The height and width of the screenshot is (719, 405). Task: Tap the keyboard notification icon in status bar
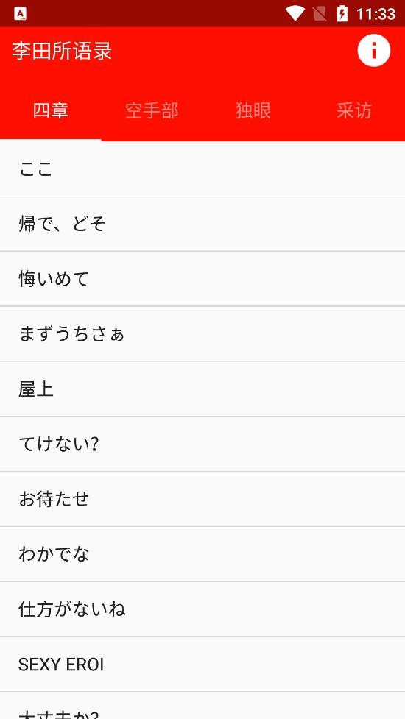20,14
